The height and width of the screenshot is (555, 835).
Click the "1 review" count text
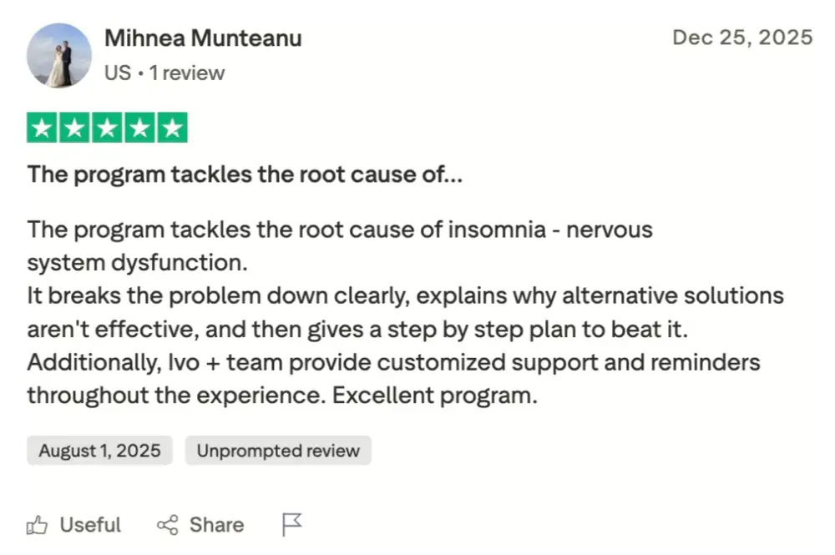click(x=187, y=73)
